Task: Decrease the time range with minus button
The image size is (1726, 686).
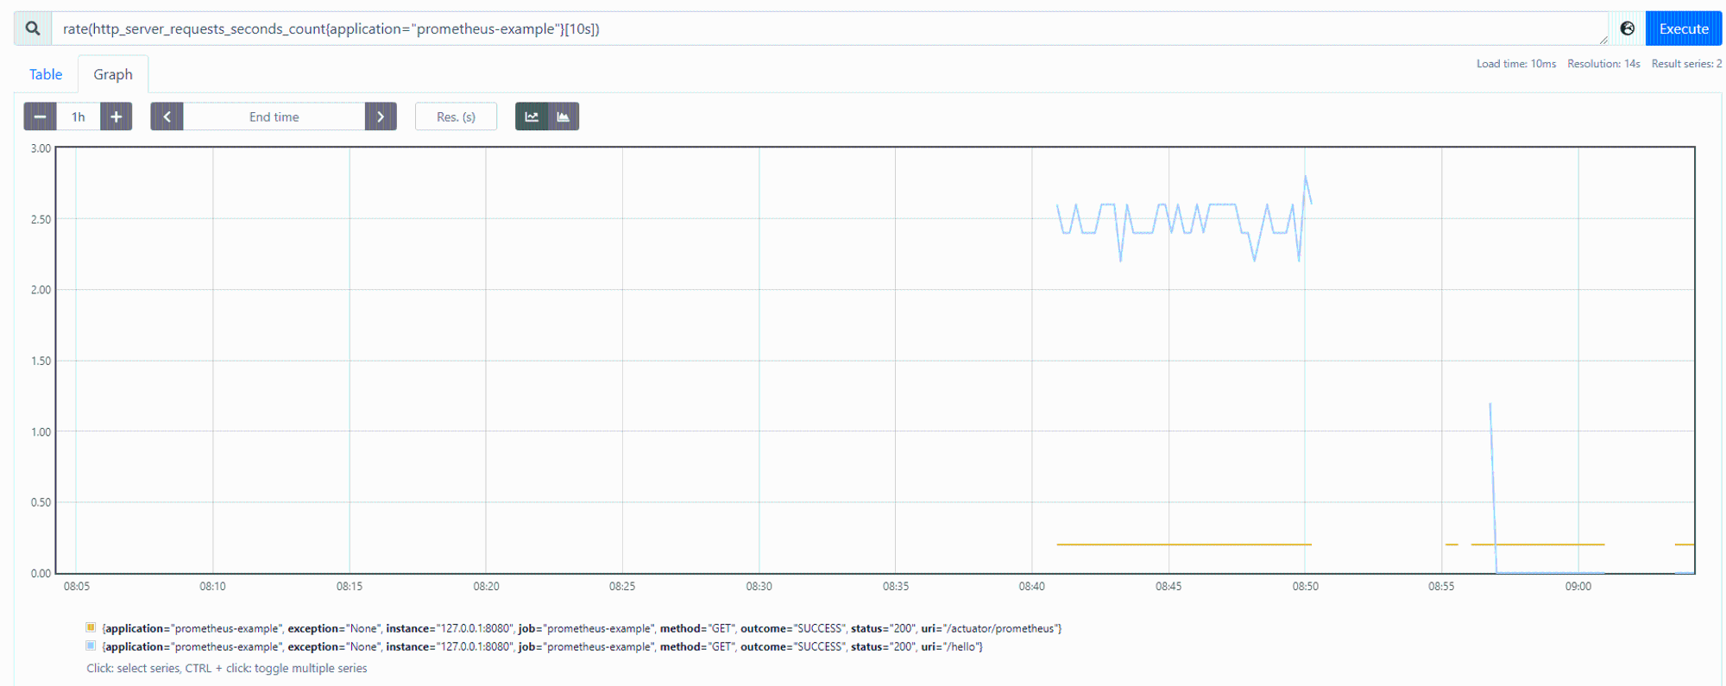Action: point(40,116)
